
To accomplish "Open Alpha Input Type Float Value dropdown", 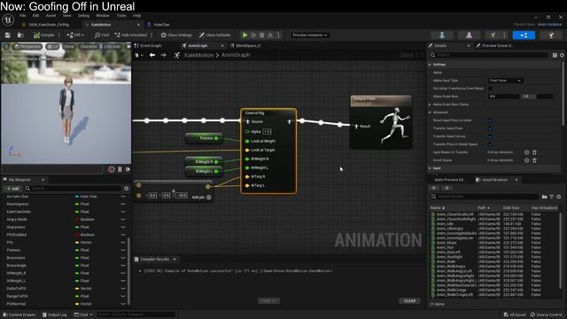I will pos(505,81).
